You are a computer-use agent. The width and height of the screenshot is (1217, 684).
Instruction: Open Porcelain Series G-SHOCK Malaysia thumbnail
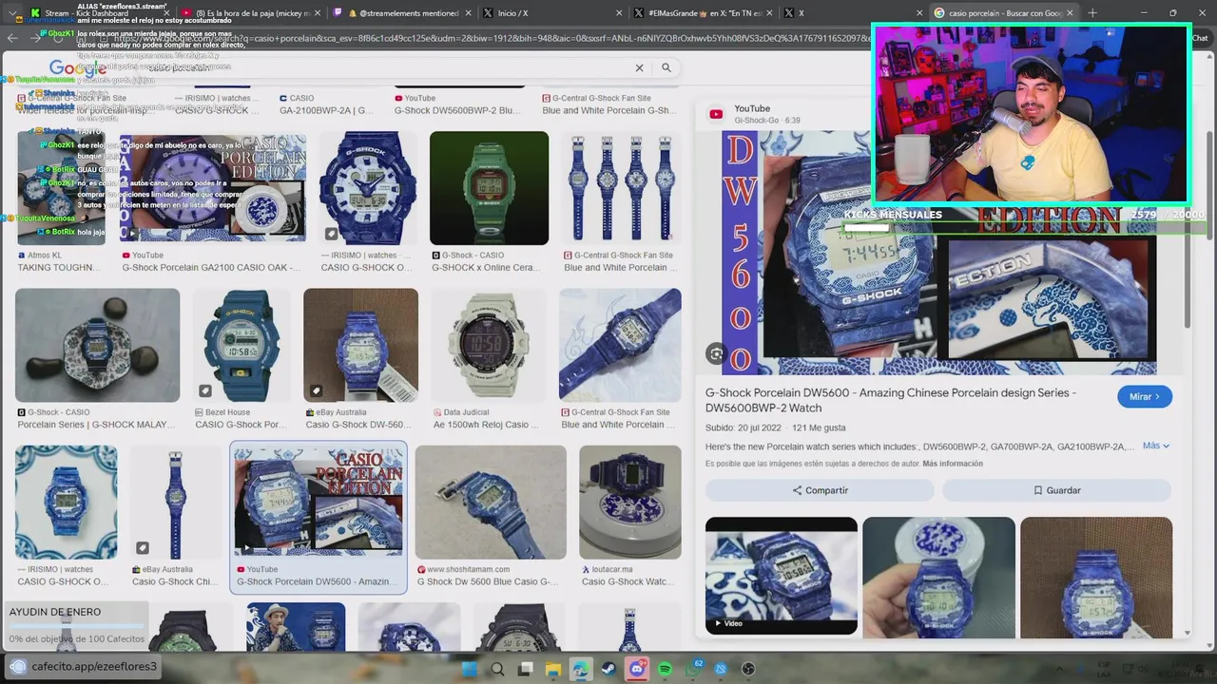97,345
